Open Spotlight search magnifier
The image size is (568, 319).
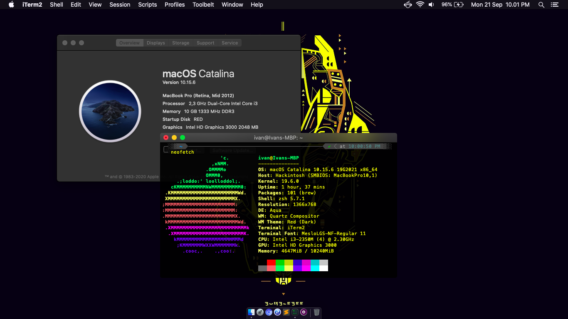tap(541, 5)
